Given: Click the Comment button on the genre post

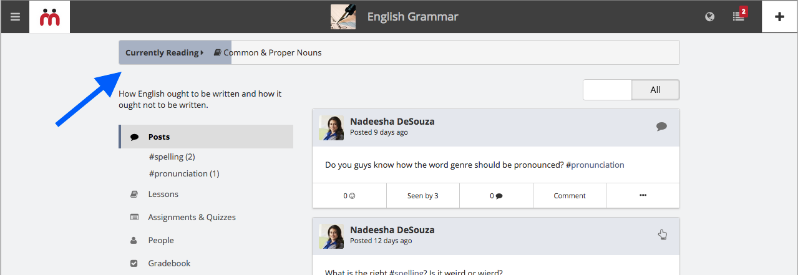Looking at the screenshot, I should [x=570, y=196].
